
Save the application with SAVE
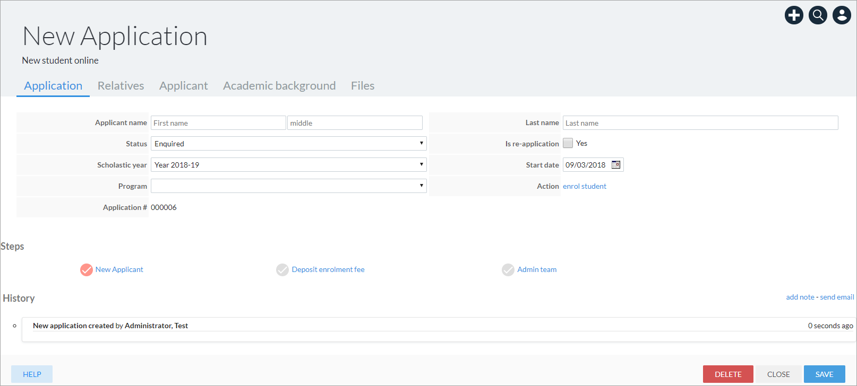point(824,374)
